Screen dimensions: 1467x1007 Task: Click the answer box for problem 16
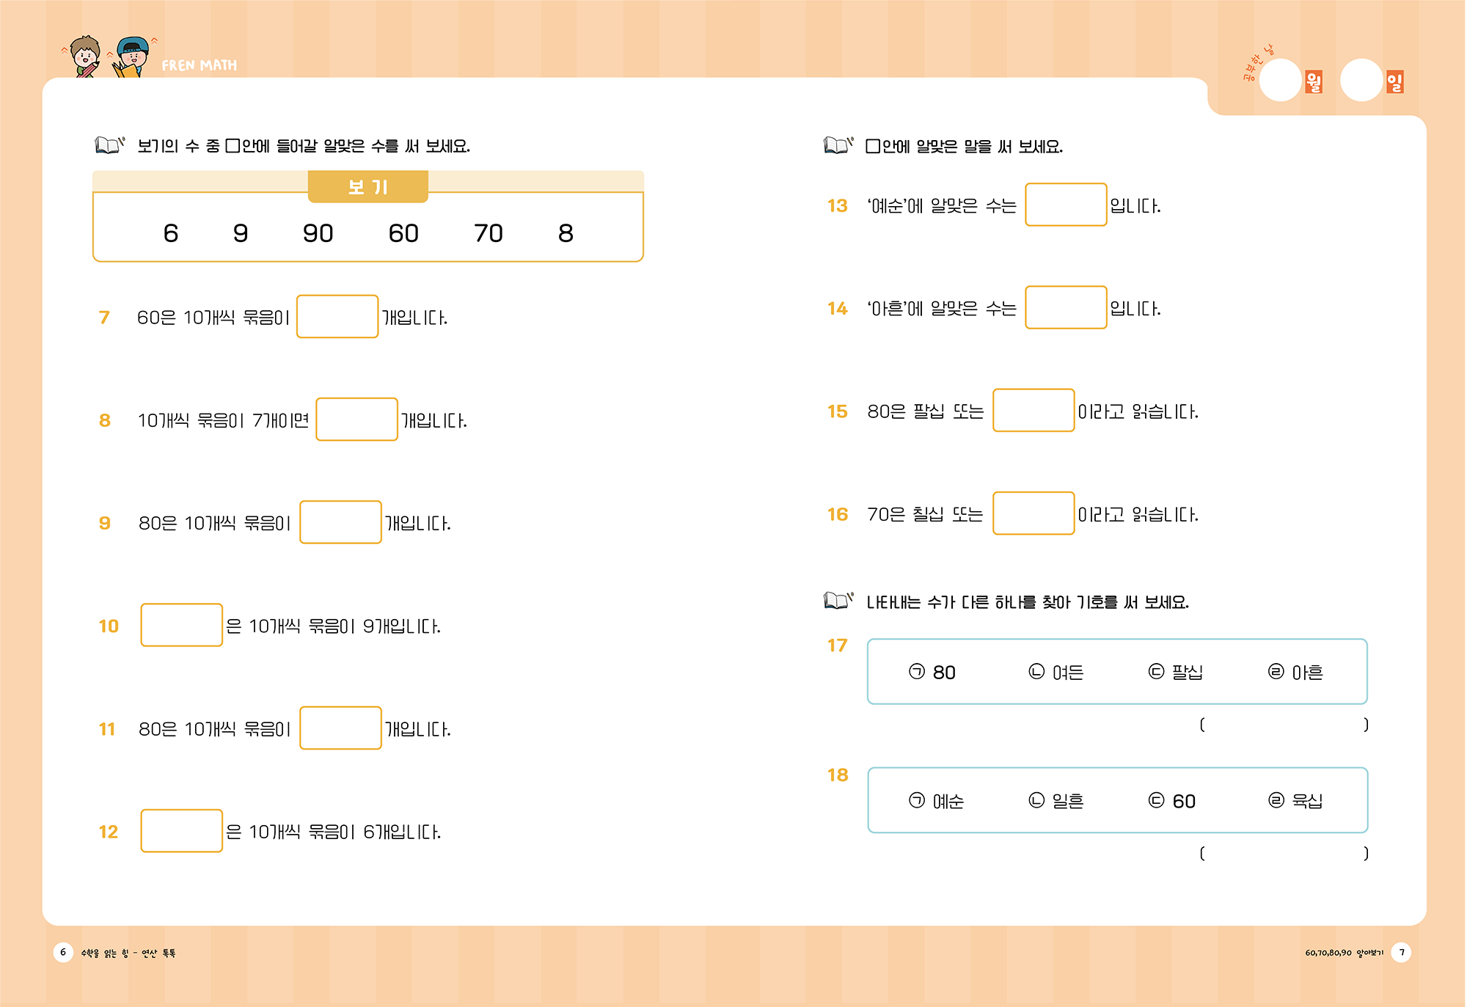[1034, 513]
